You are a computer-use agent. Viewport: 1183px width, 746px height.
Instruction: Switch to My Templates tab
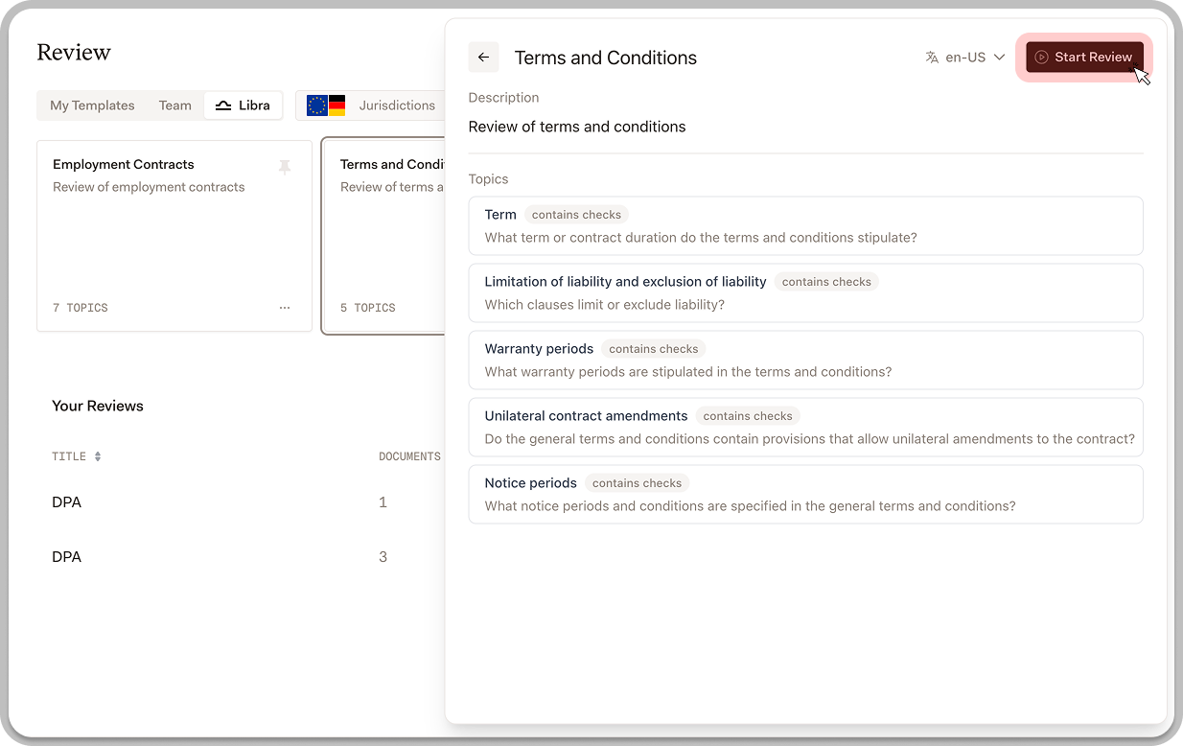click(x=92, y=105)
